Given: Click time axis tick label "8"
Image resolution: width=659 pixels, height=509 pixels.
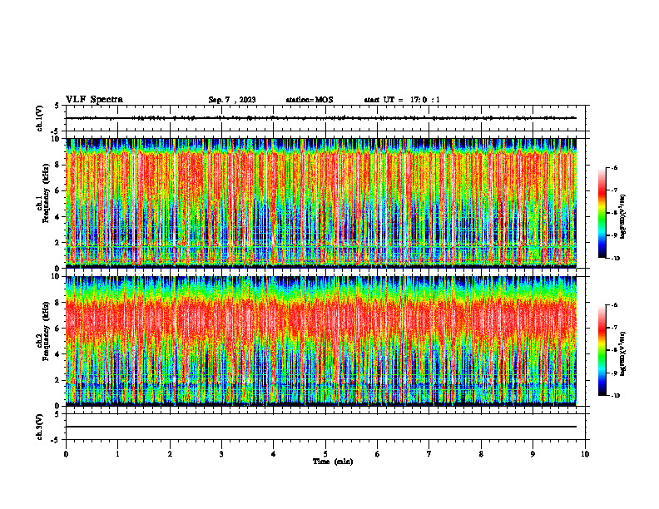Looking at the screenshot, I should click(x=481, y=454).
